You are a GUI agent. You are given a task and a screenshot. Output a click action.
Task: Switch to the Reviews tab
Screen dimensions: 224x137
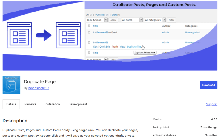click(30, 104)
